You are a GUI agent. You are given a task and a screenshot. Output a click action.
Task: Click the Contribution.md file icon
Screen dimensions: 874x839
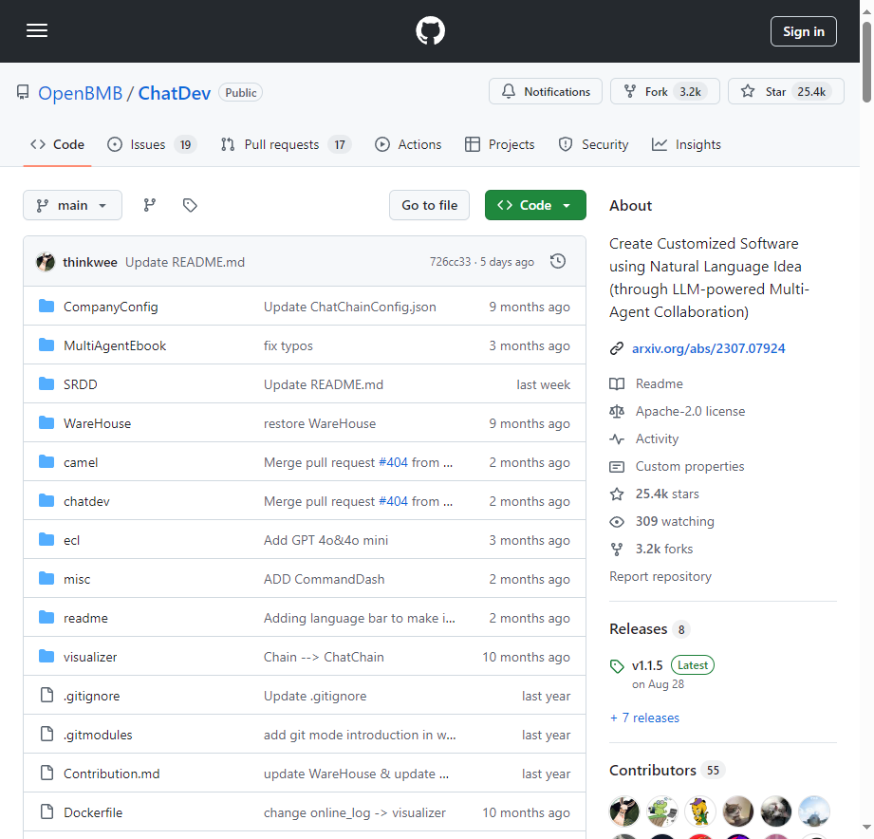(x=47, y=774)
